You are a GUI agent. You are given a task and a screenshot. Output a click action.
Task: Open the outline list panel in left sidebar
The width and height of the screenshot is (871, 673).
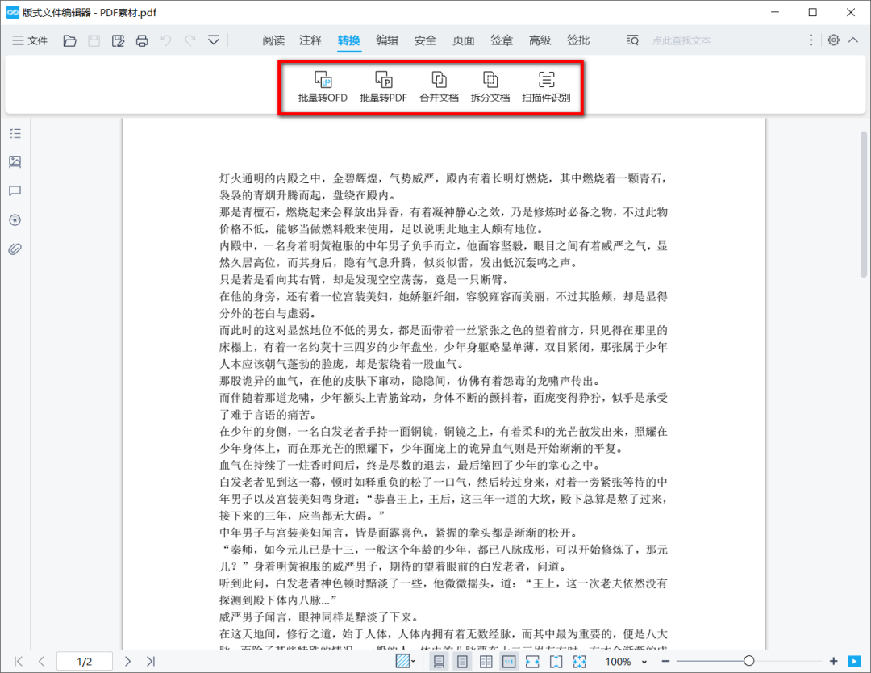(x=15, y=134)
